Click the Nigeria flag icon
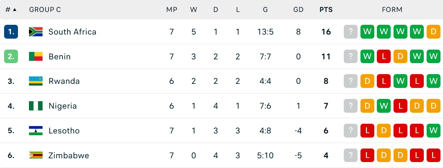The height and width of the screenshot is (168, 443). [x=36, y=106]
